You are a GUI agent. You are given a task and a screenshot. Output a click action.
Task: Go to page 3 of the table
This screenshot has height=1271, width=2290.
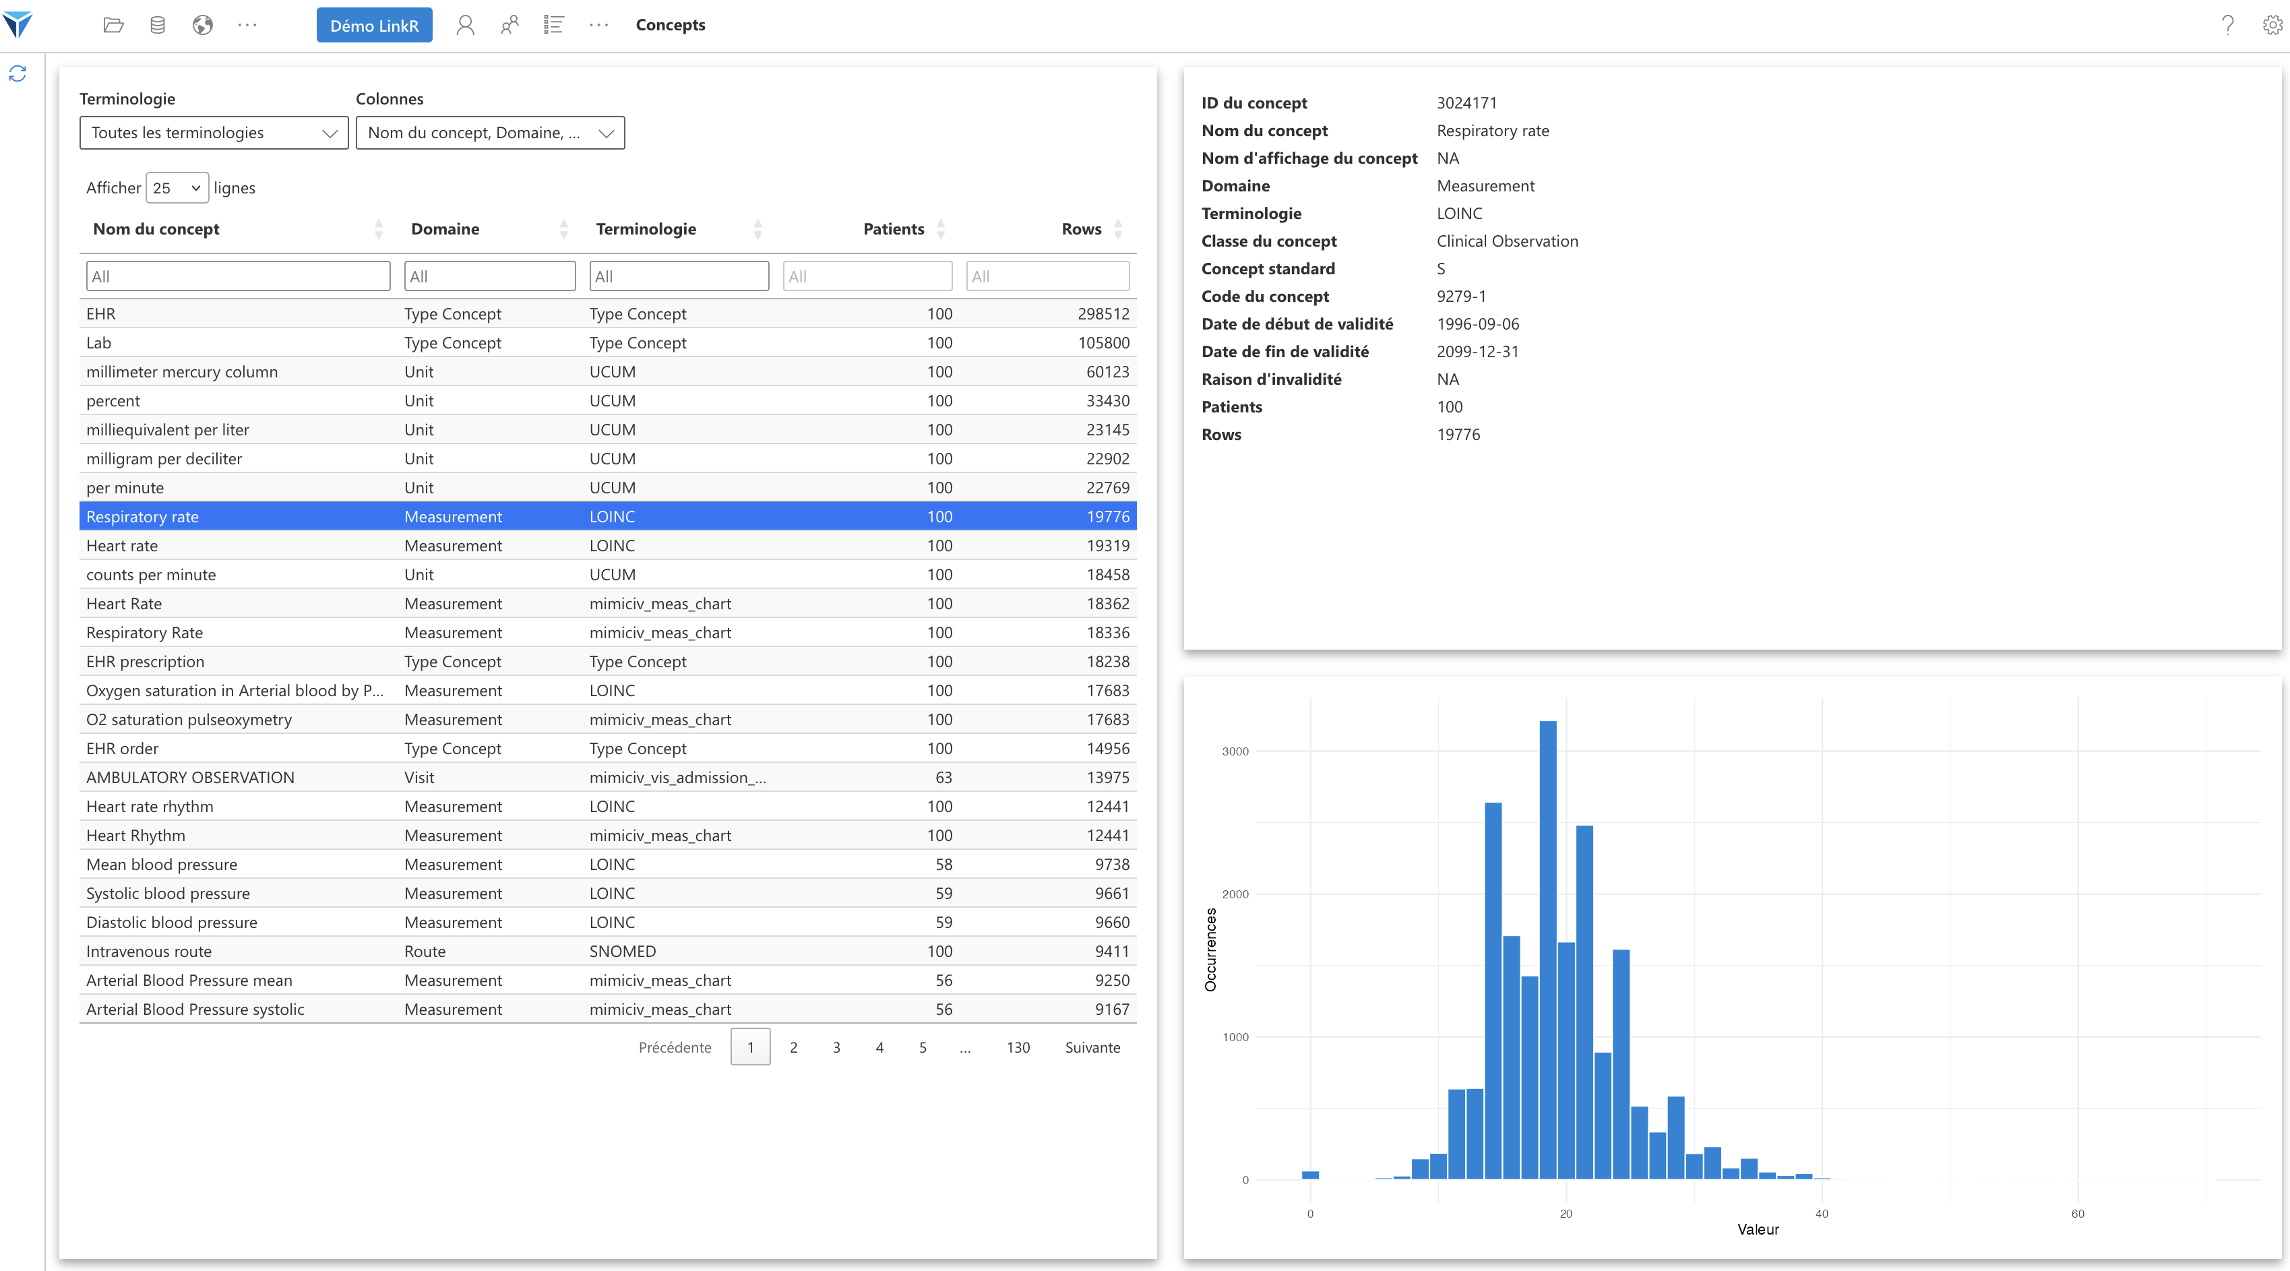(836, 1047)
